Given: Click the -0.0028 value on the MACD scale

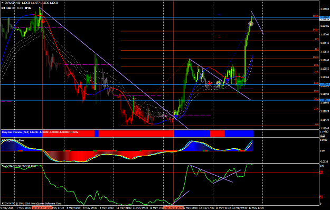Looking at the screenshot, I should pos(324,161).
